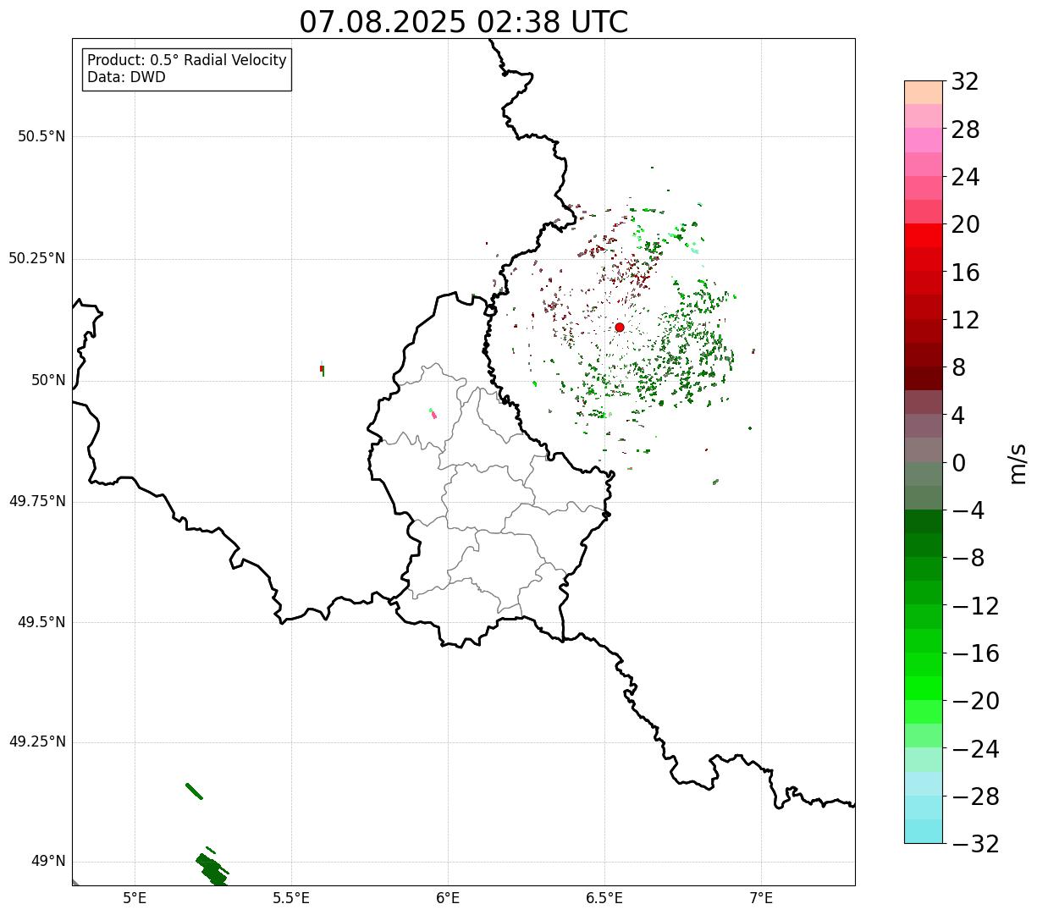1037x915 pixels.
Task: Click the 6°E longitude label
Action: 448,898
